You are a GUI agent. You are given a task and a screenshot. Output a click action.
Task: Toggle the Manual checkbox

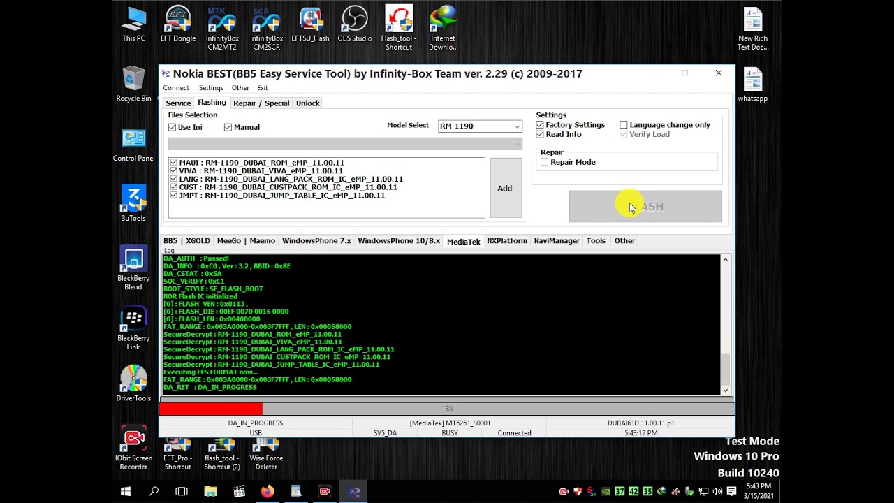[228, 127]
